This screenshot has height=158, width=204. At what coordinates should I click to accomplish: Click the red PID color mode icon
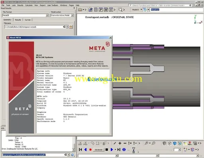(190, 143)
